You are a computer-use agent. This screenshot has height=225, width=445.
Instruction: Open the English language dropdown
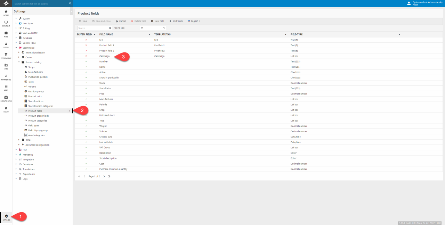pos(194,21)
